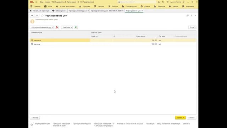Click the 1C logo icon

point(32,2)
